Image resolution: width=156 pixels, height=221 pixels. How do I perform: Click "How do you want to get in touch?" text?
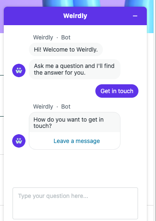(69, 122)
